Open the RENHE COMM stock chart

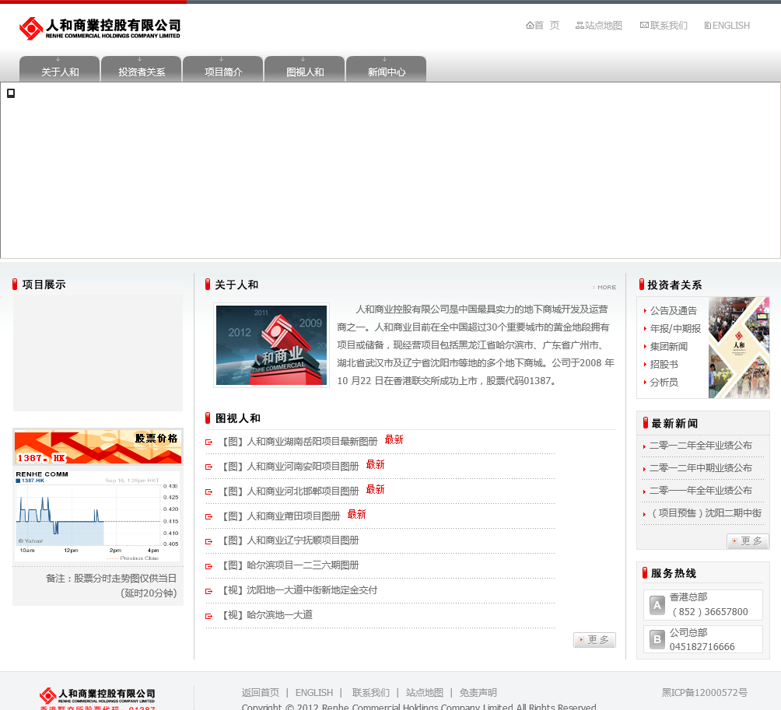point(98,516)
